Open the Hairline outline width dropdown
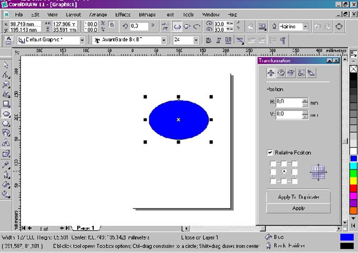Screen dimensions: 358x253 click(305, 27)
